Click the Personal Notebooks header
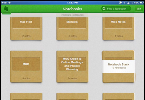 (x=73, y=15)
